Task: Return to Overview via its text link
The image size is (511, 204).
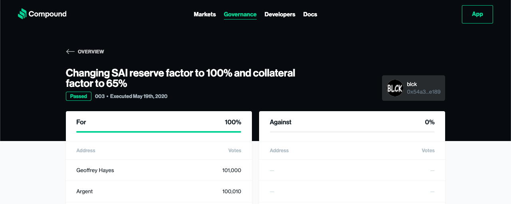Action: pos(91,52)
